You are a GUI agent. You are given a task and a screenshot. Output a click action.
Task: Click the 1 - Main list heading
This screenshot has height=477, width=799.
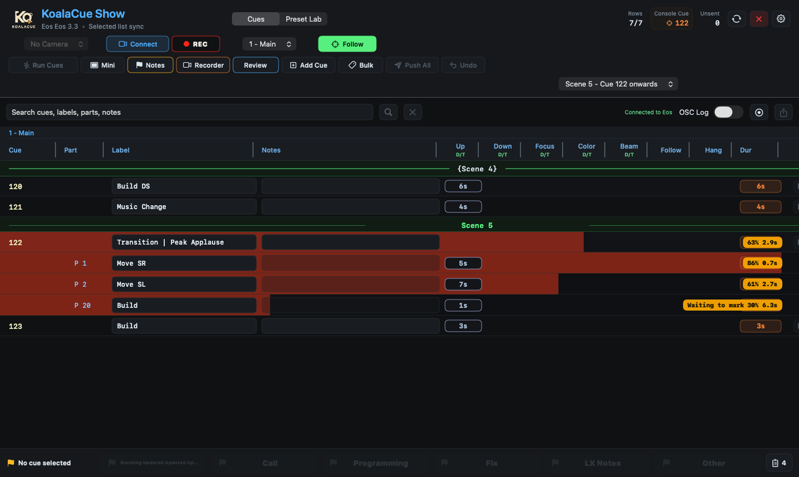(21, 133)
